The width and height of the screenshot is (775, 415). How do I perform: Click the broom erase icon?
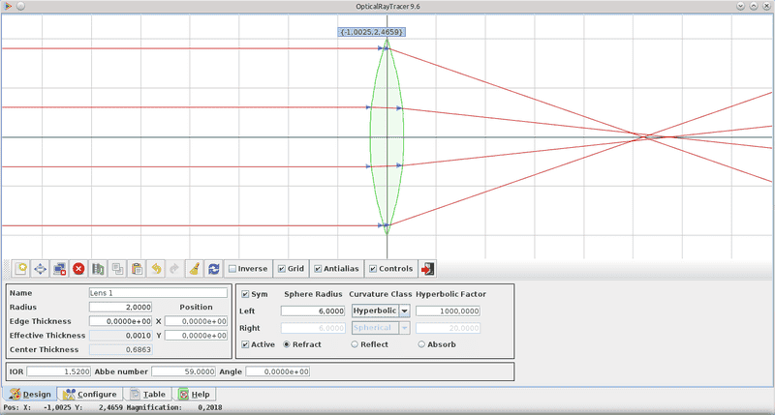click(x=194, y=269)
